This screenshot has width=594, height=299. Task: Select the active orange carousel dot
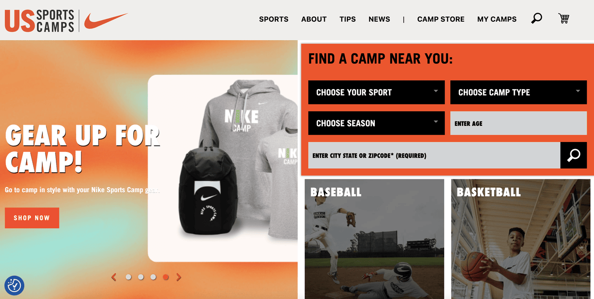166,277
